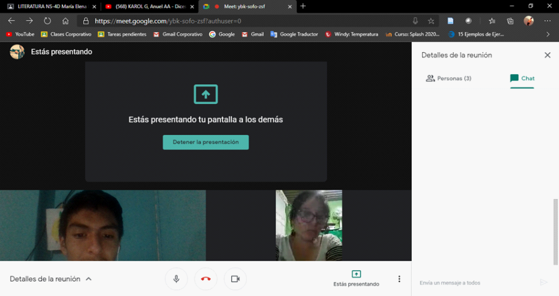Type in the Envía un mensaje a todos field
The height and width of the screenshot is (296, 559).
(x=475, y=283)
